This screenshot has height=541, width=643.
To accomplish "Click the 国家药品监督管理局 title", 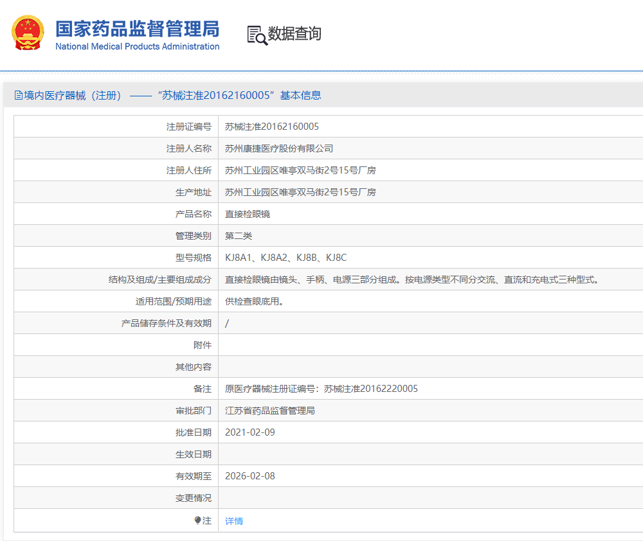I will click(138, 29).
